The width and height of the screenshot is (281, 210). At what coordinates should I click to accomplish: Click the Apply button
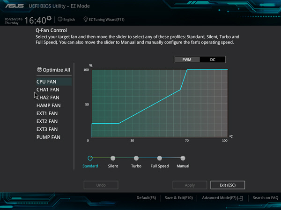tap(190, 185)
